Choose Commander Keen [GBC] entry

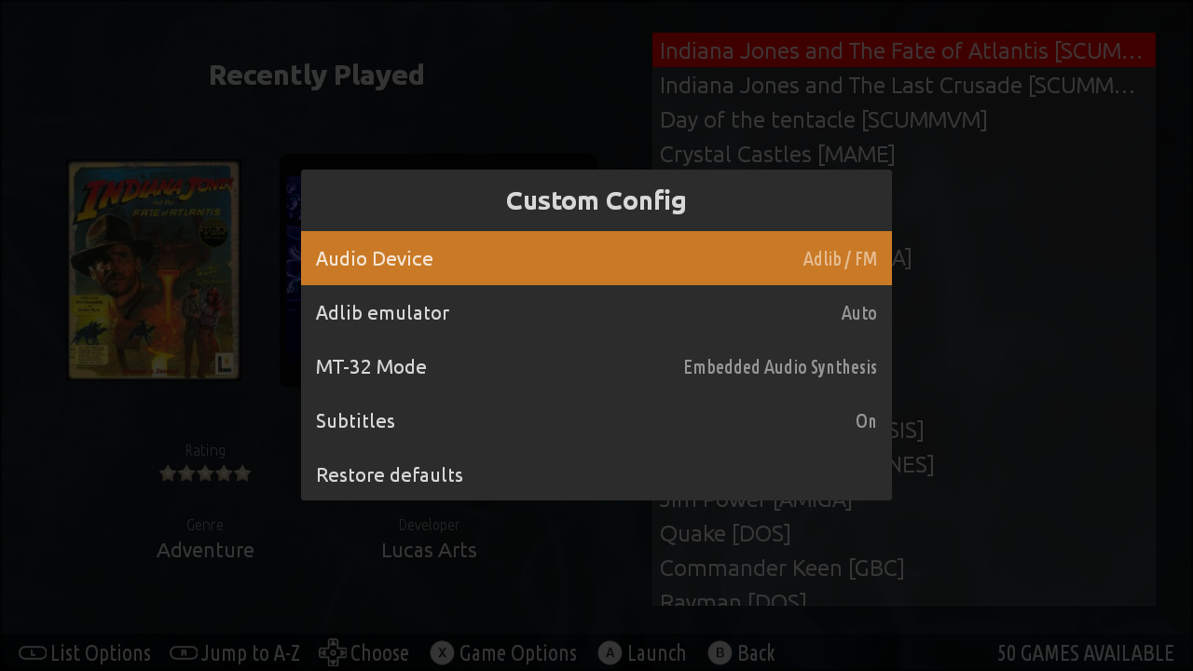tap(782, 568)
